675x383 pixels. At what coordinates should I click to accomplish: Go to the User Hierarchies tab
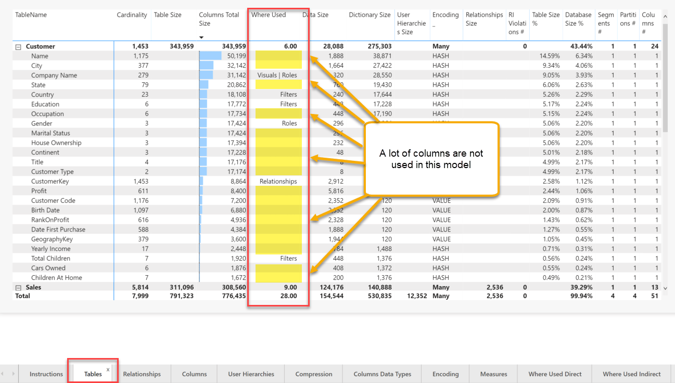coord(251,374)
